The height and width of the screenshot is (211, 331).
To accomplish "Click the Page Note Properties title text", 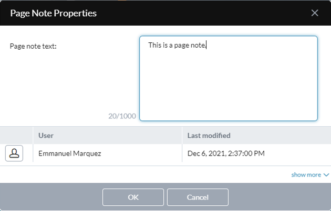I will (54, 13).
